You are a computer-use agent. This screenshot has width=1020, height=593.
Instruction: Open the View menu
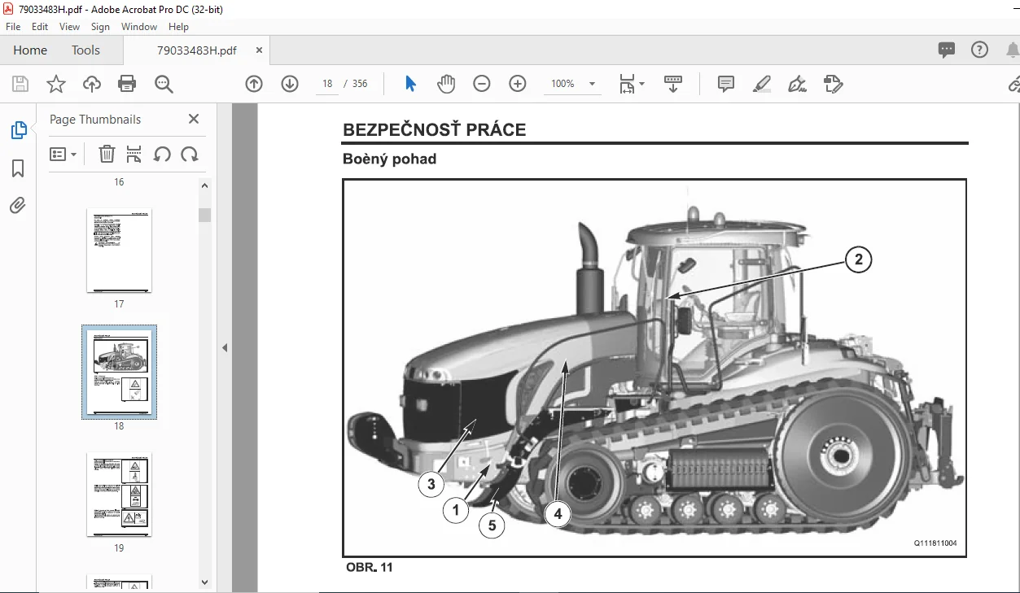(x=69, y=27)
